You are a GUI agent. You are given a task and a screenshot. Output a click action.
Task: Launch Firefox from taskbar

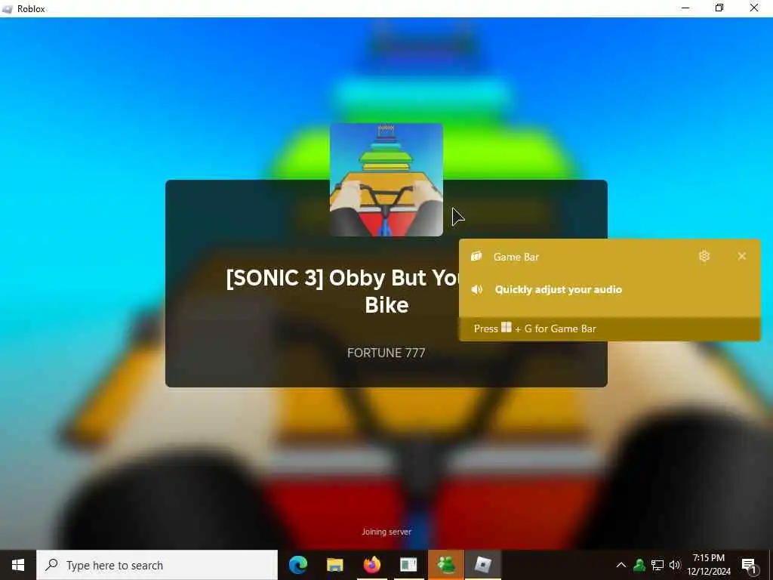(x=371, y=565)
